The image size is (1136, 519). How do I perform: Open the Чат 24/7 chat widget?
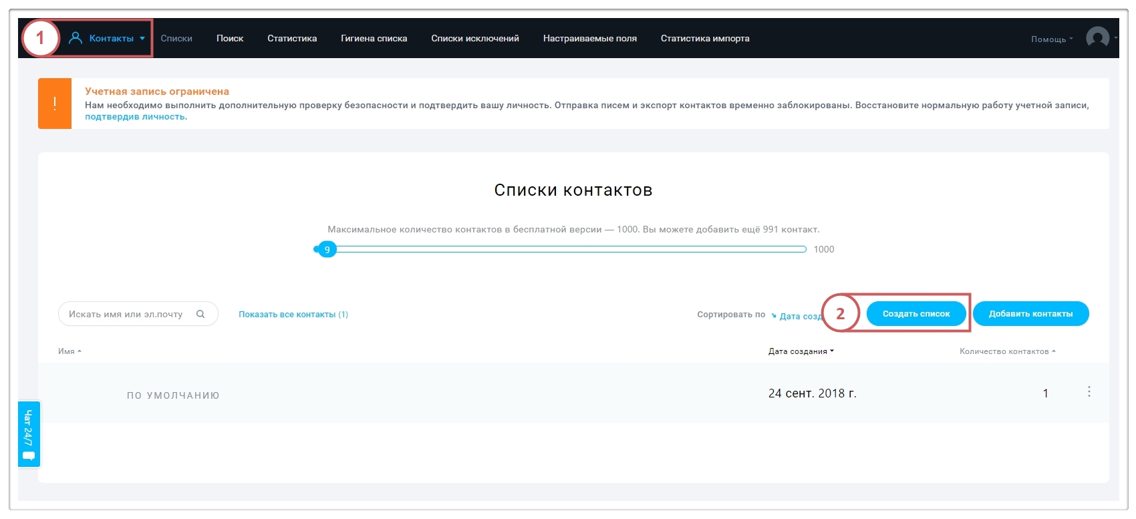(x=29, y=434)
